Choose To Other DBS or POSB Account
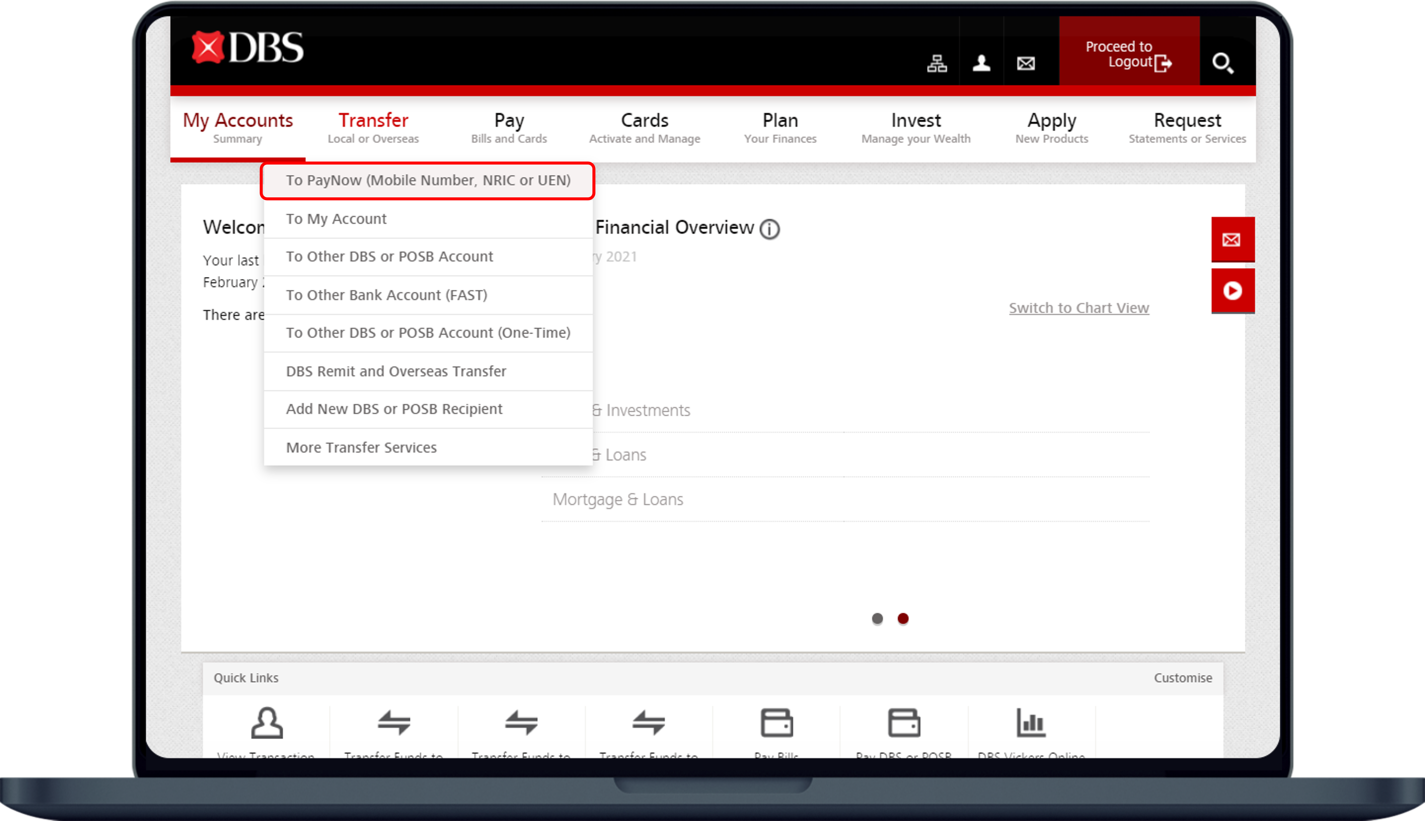 pyautogui.click(x=428, y=256)
